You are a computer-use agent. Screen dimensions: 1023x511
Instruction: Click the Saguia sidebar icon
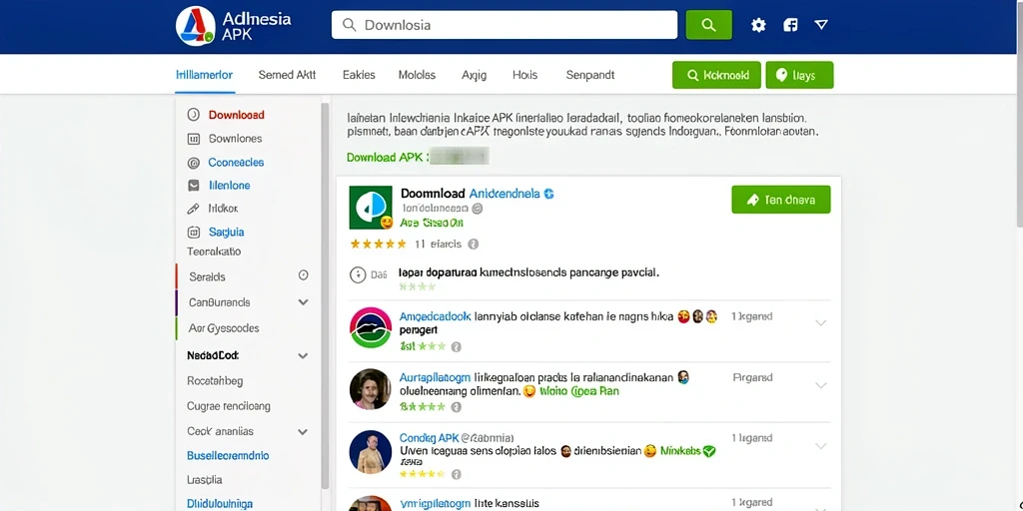193,232
